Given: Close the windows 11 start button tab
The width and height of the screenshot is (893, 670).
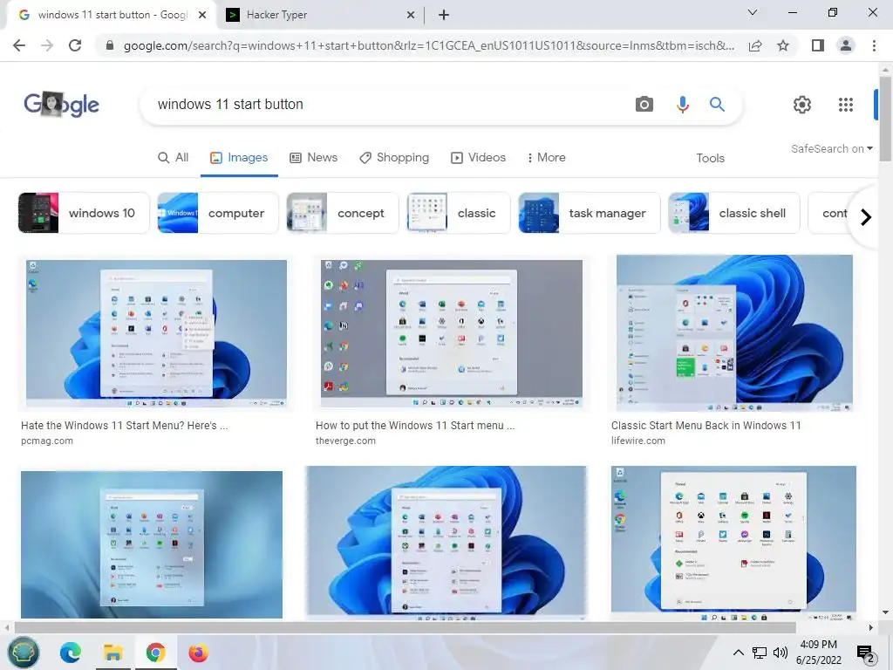Looking at the screenshot, I should [202, 15].
